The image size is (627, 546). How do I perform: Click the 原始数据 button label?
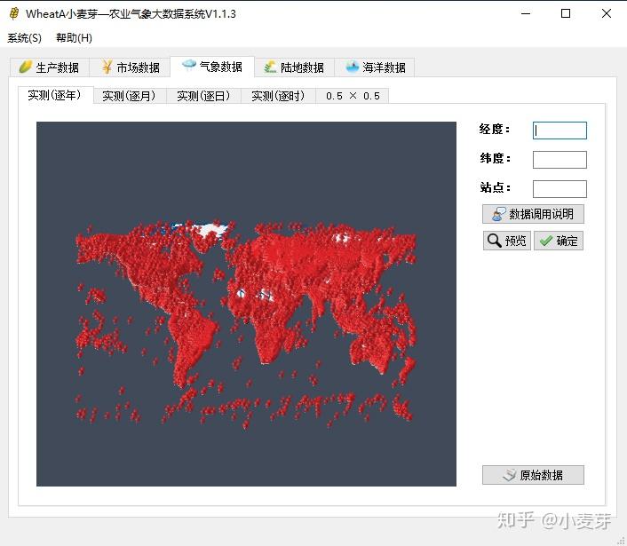tap(541, 475)
